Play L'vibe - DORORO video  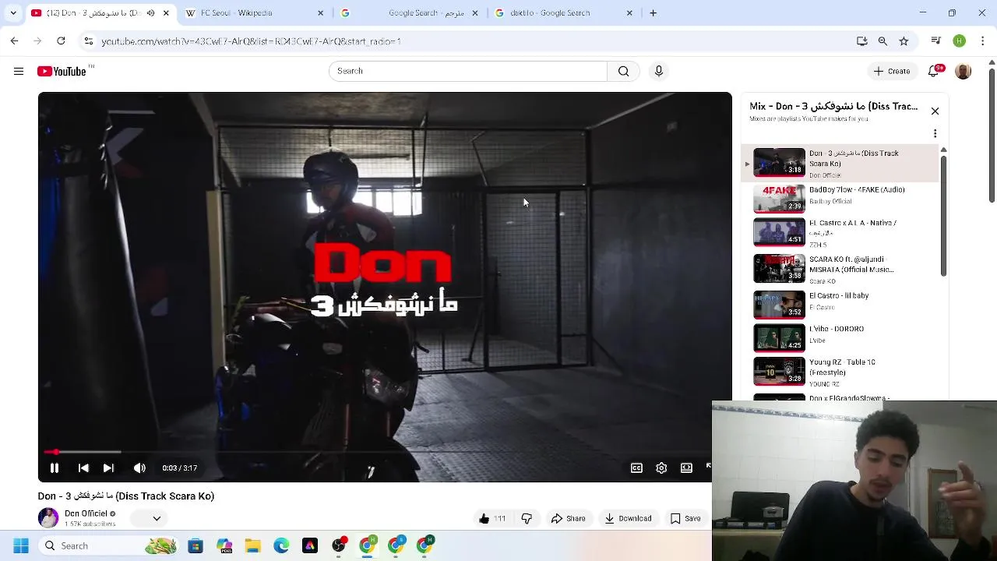pyautogui.click(x=840, y=337)
